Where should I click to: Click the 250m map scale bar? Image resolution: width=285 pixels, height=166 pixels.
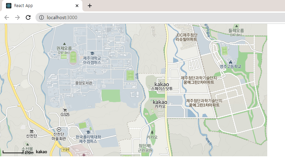point(13,152)
